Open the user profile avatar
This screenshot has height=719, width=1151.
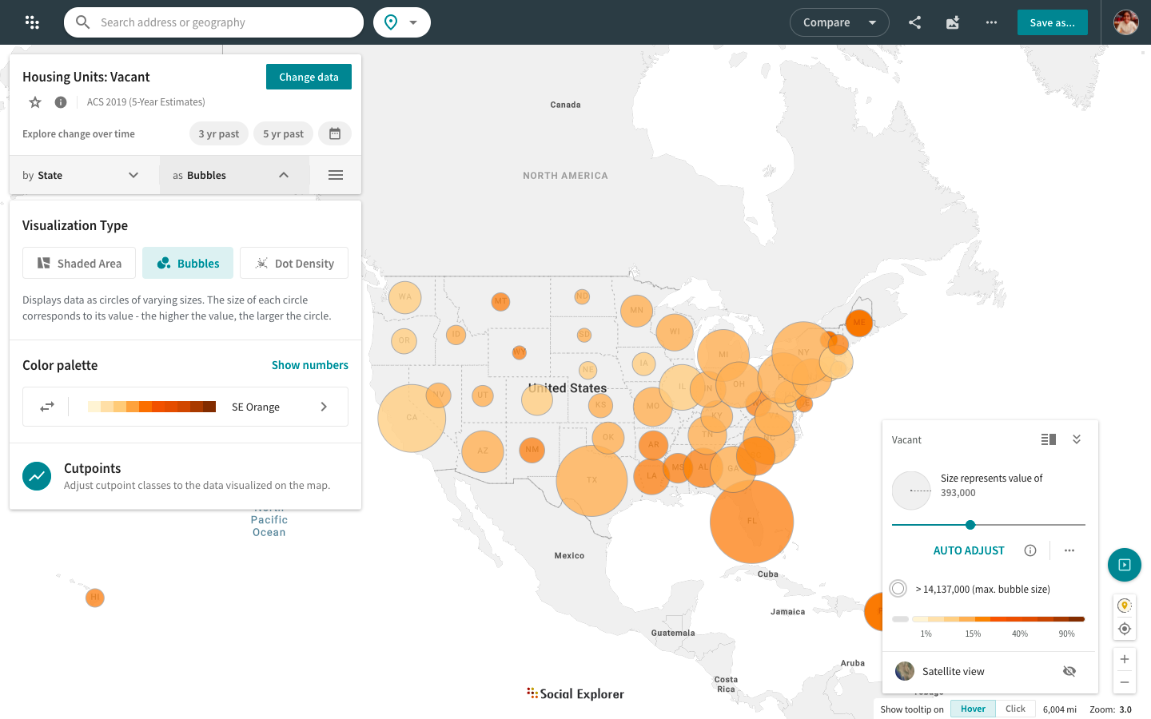(x=1125, y=22)
